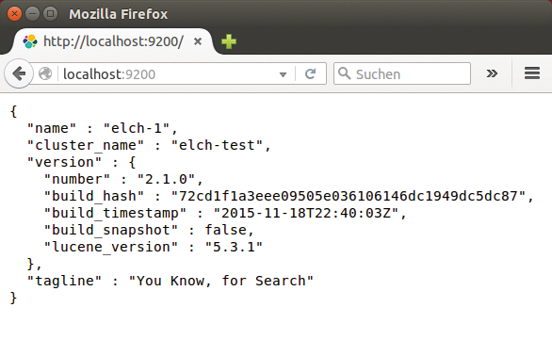Viewport: 552px width, 356px height.
Task: Show more toolbar items via double chevron
Action: 492,73
